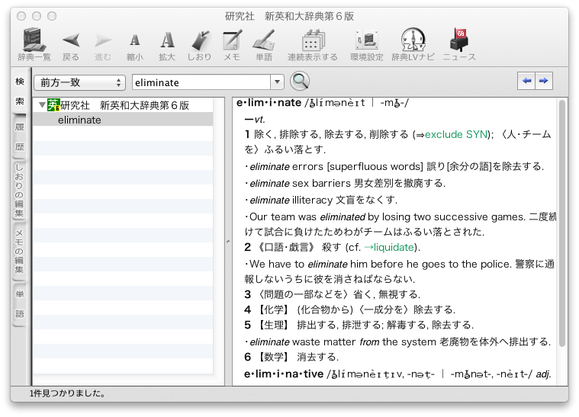Click the green dictionary icon in results tree
The height and width of the screenshot is (417, 579).
53,105
